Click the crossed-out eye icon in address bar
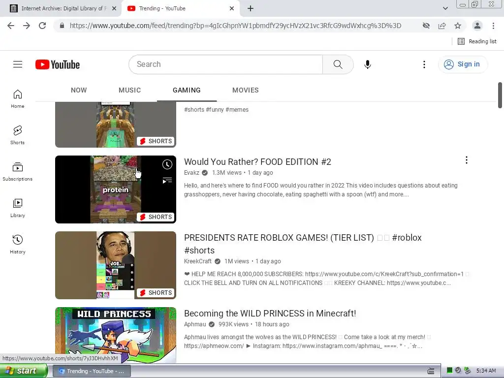Image resolution: width=504 pixels, height=378 pixels. tap(426, 26)
